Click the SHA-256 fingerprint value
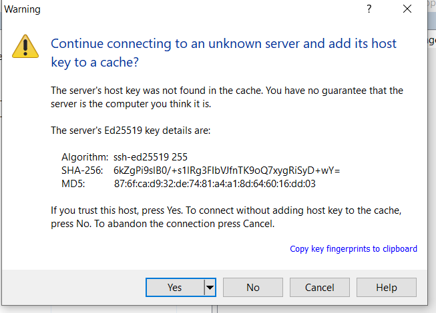This screenshot has height=313, width=436. (x=226, y=170)
